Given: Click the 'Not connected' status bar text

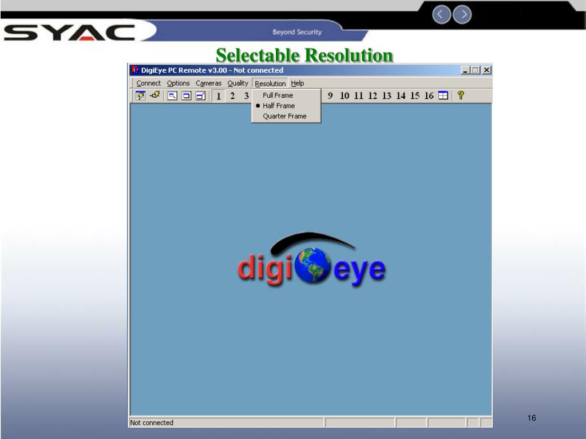Looking at the screenshot, I should point(152,422).
